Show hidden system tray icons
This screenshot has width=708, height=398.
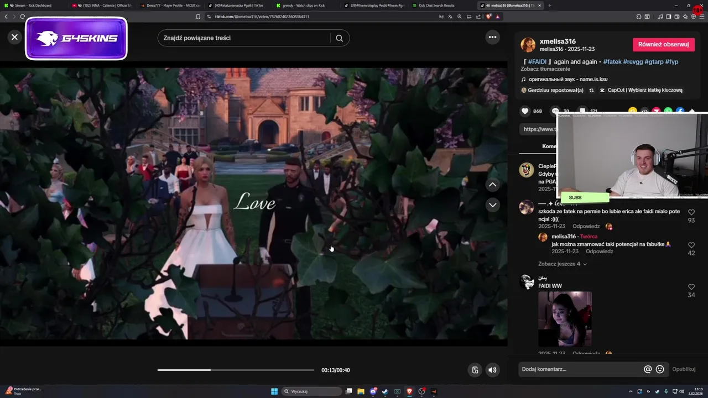(631, 391)
